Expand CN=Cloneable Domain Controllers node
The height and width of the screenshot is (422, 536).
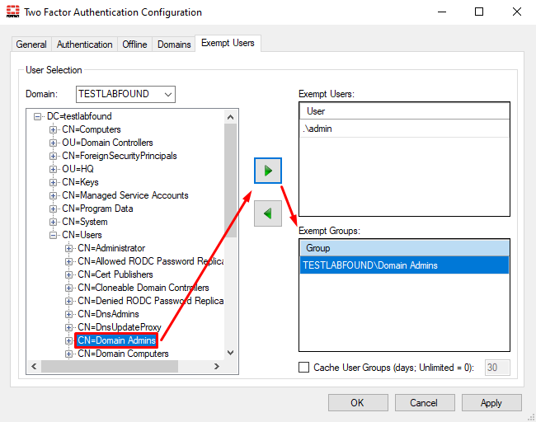tap(68, 288)
